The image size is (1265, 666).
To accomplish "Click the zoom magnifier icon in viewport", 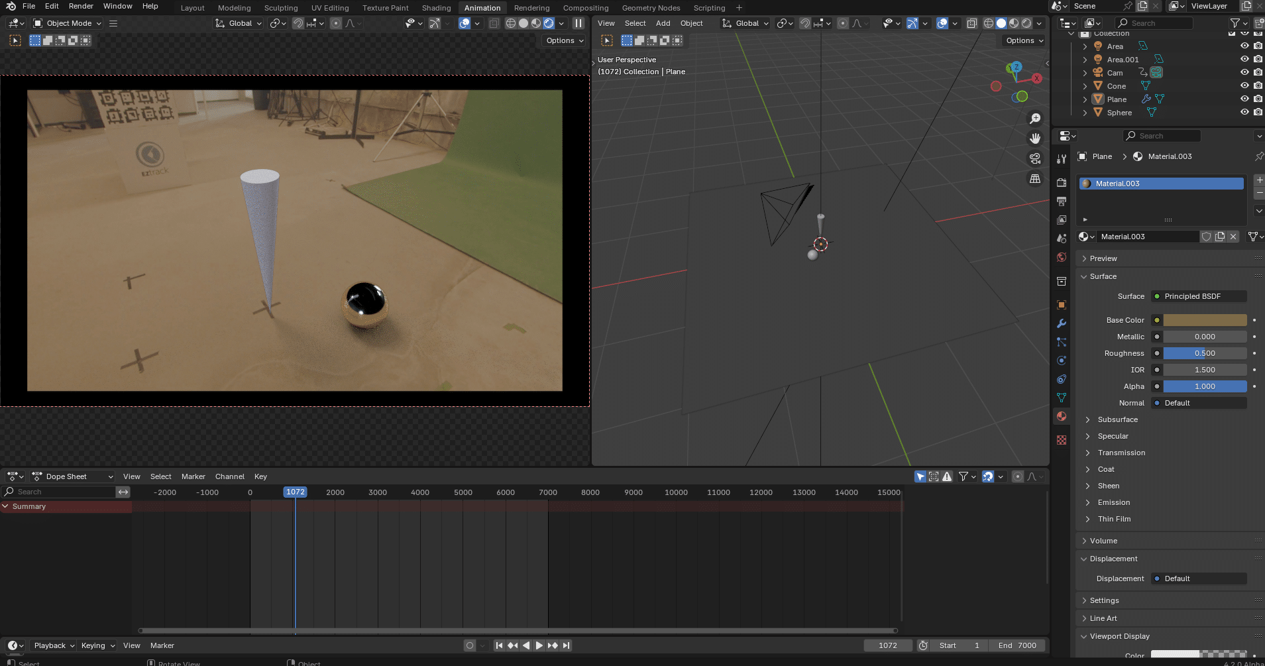I will click(1034, 119).
